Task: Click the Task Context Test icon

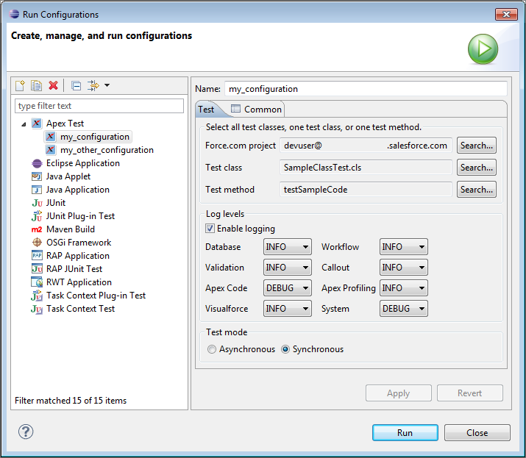Action: tap(37, 309)
